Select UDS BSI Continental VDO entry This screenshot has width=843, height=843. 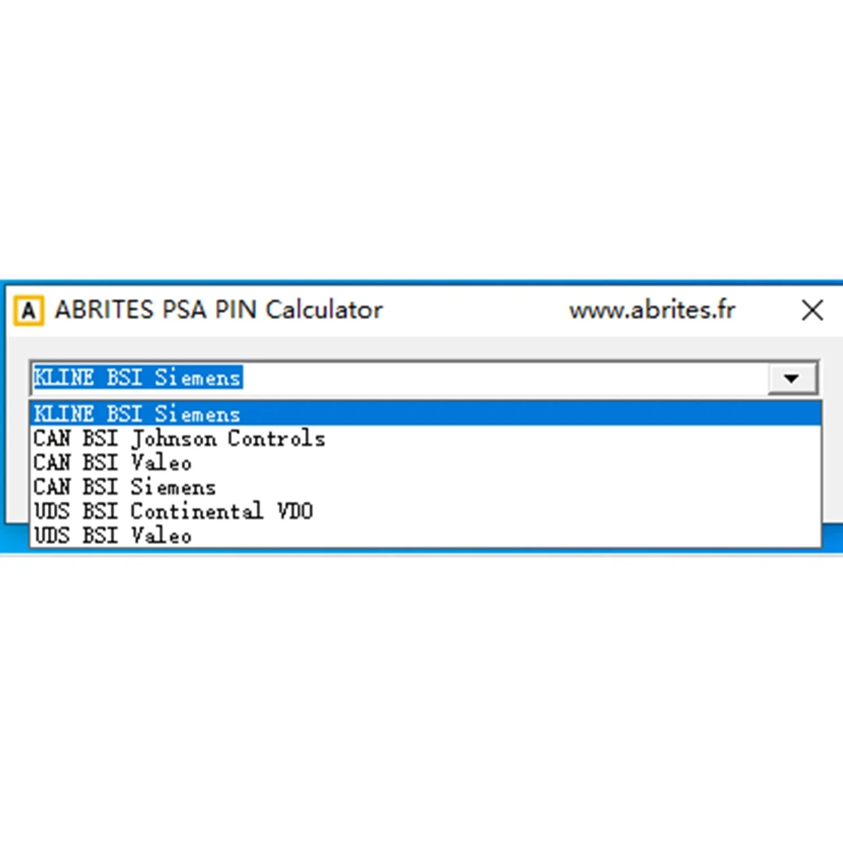(x=425, y=511)
